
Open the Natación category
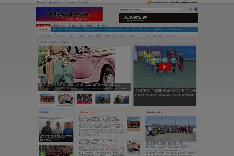point(133,35)
